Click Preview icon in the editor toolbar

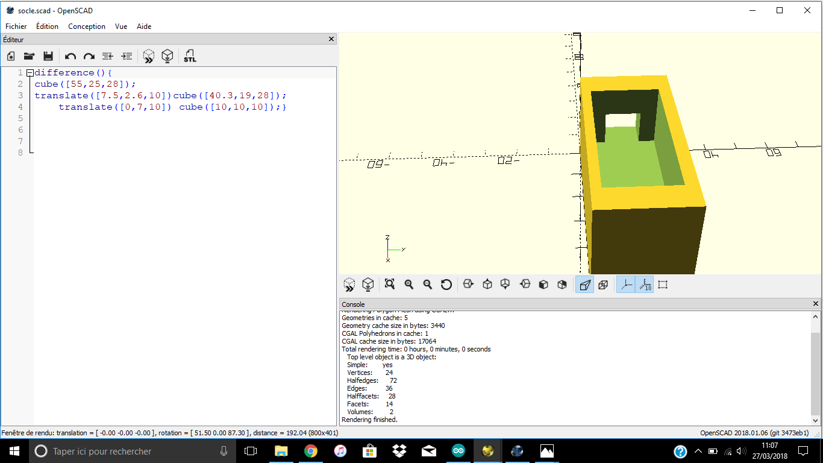click(x=148, y=56)
